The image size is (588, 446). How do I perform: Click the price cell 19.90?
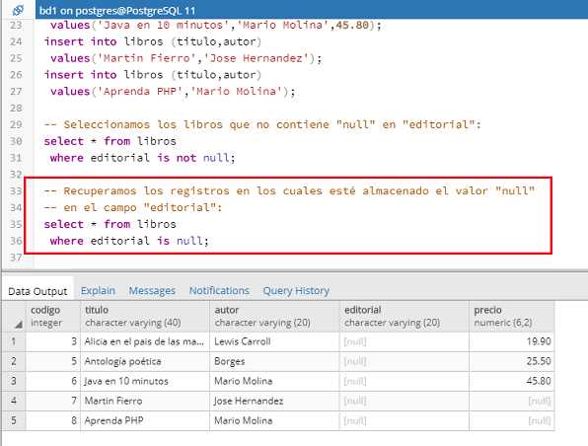[512, 341]
